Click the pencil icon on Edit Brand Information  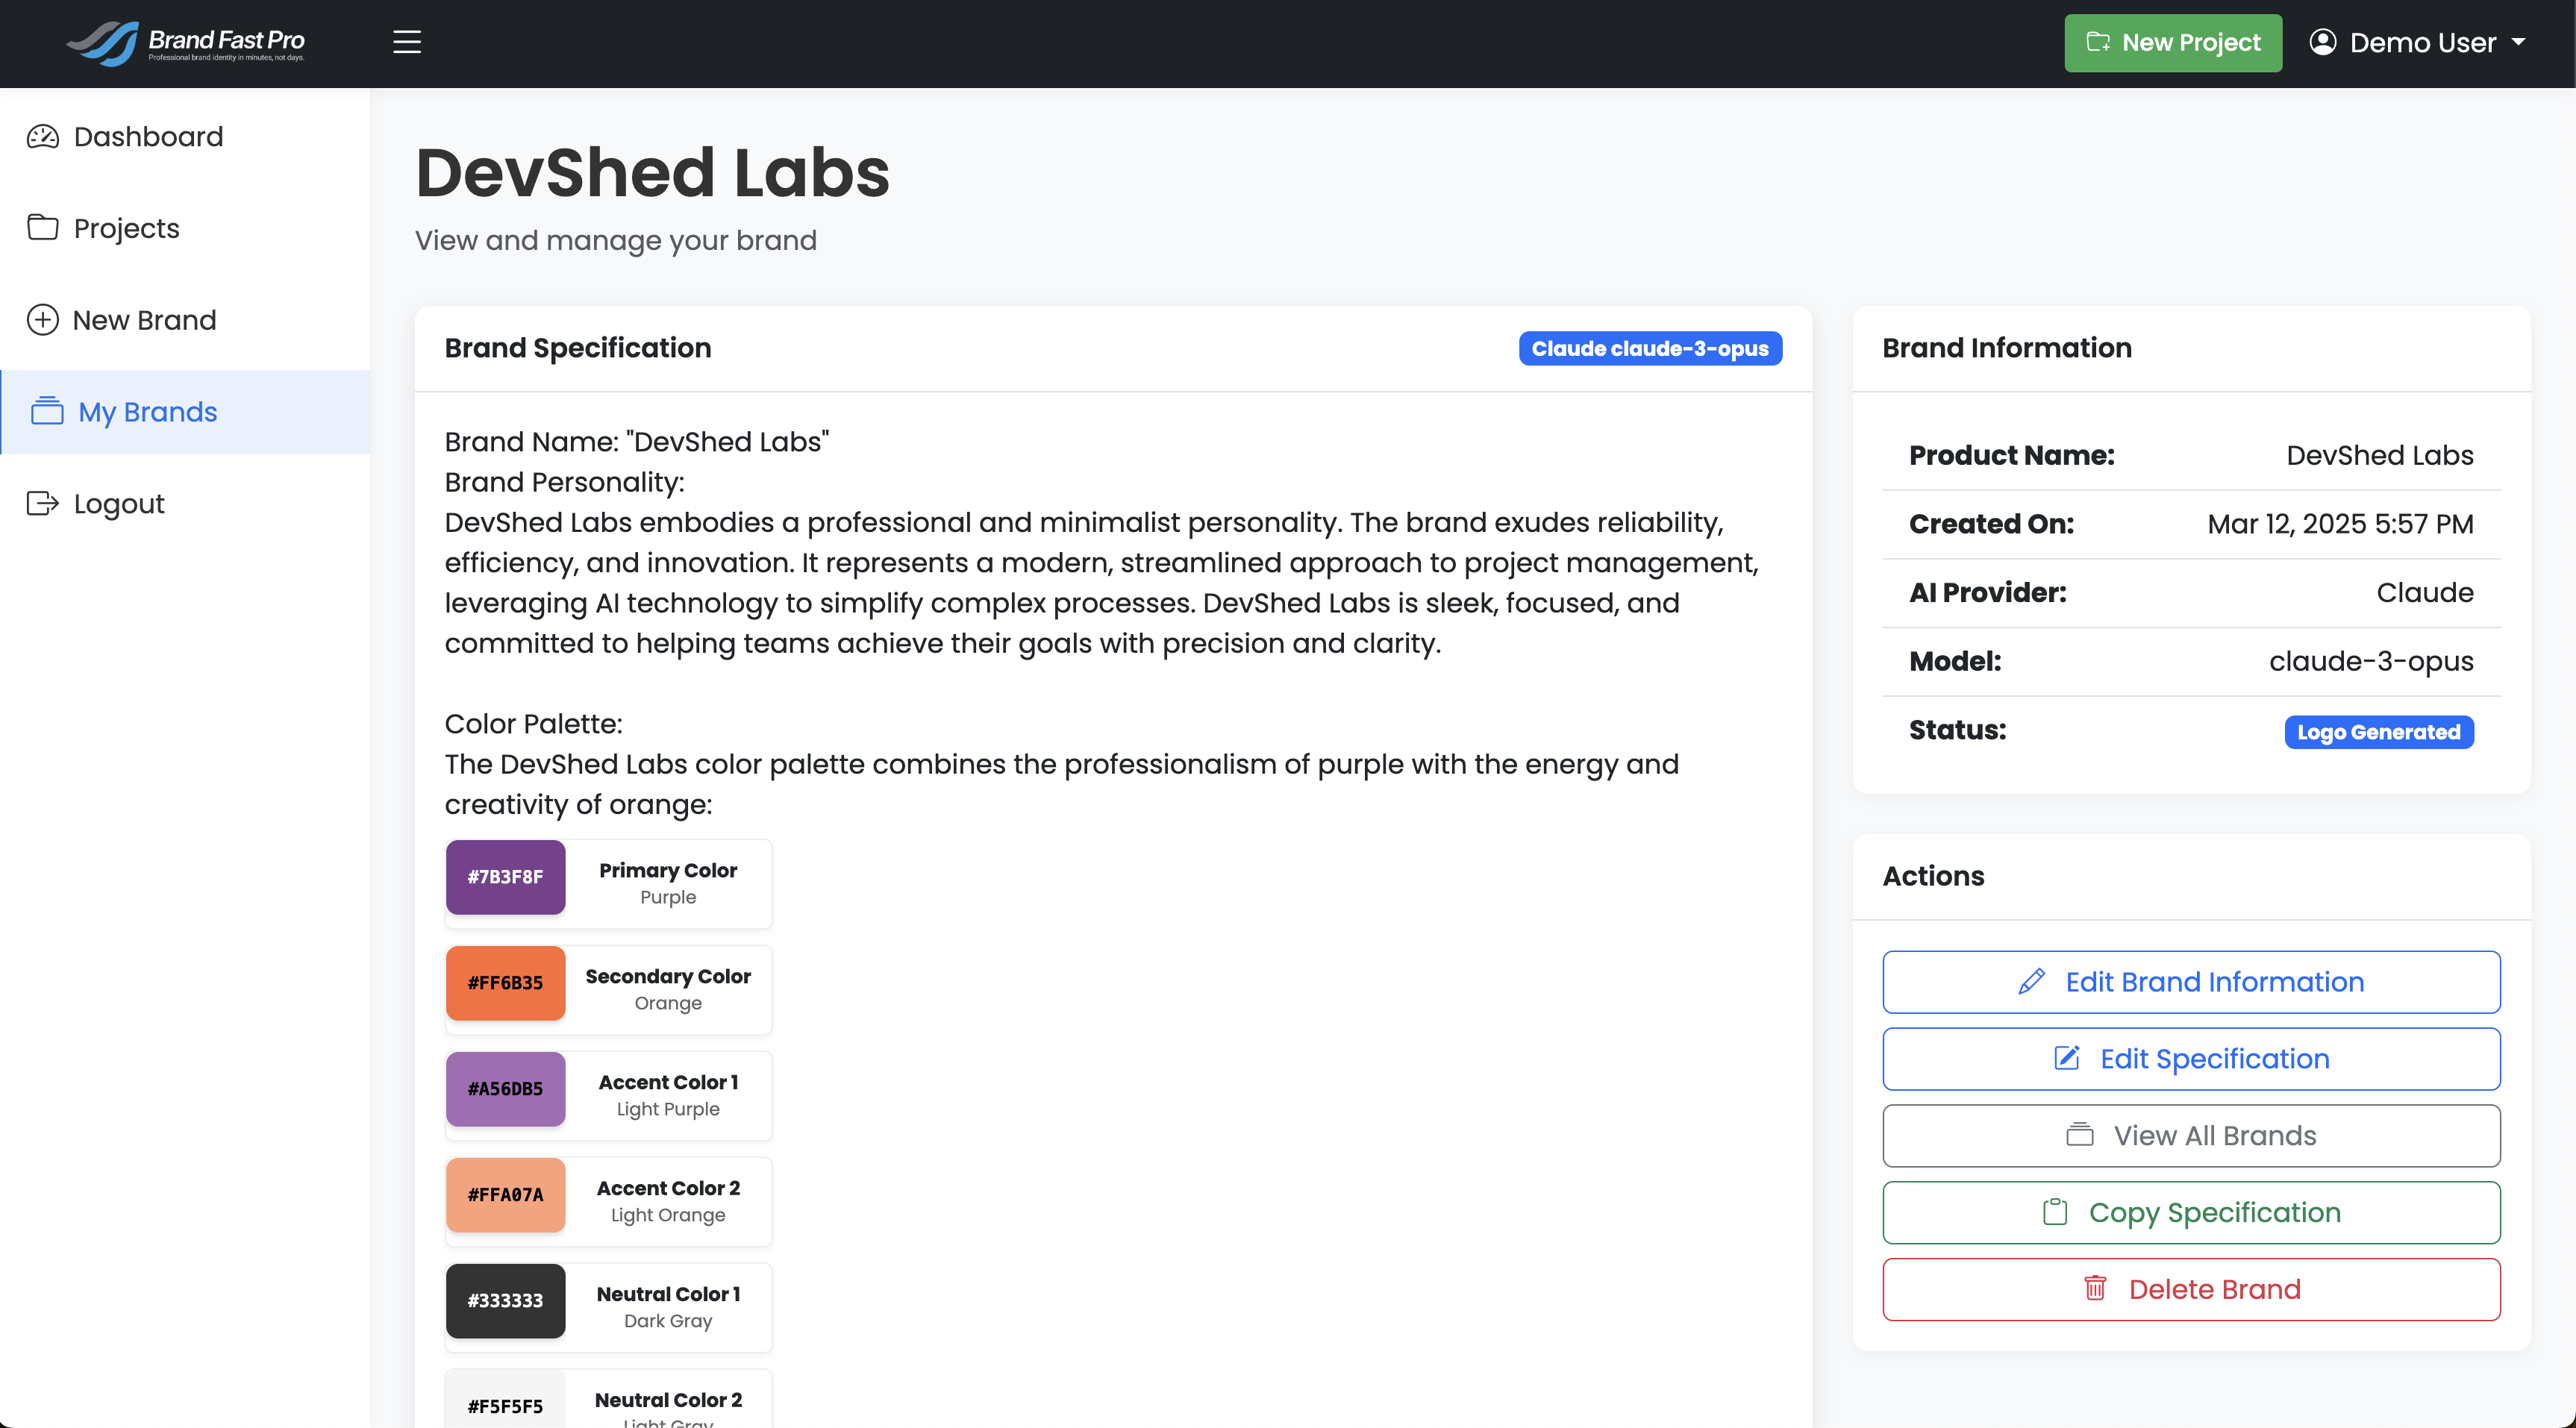[2031, 981]
